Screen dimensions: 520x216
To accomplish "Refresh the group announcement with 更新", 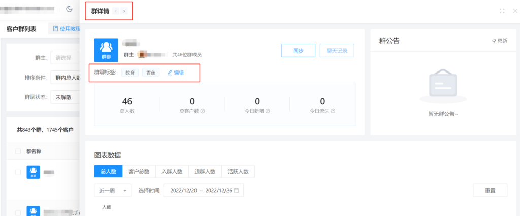I will (x=500, y=41).
